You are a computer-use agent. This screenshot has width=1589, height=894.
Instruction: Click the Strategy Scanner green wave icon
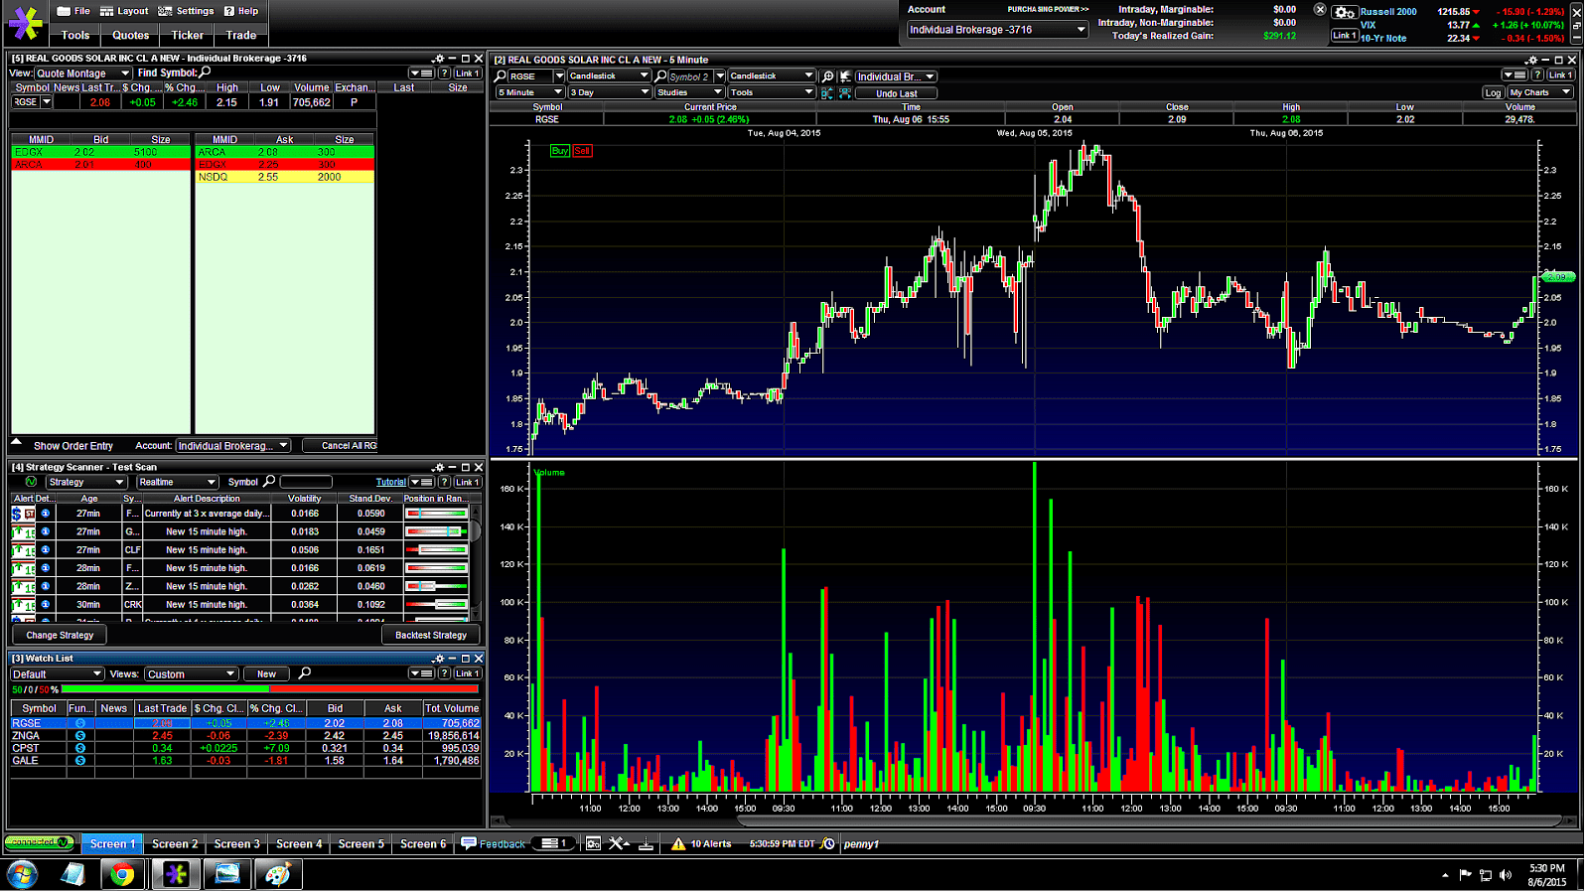(x=31, y=482)
